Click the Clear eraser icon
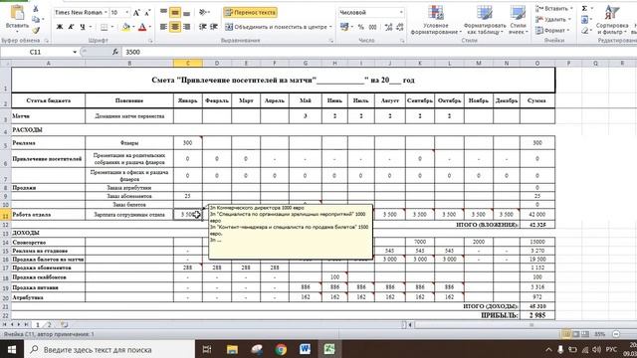This screenshot has width=637, height=358. (584, 30)
